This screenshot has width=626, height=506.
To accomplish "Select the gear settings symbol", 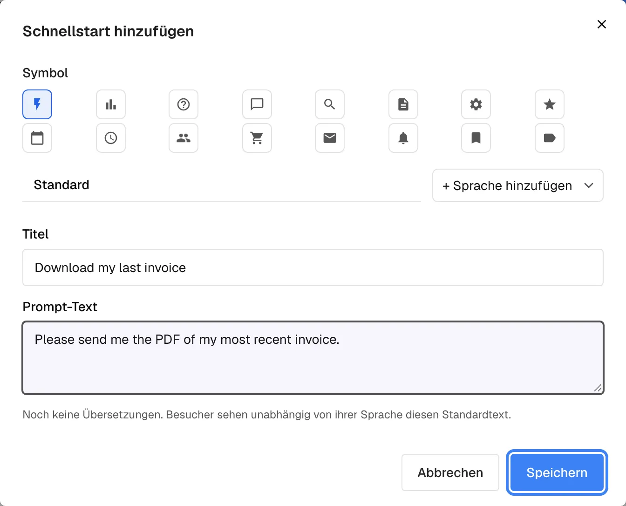I will (x=476, y=104).
